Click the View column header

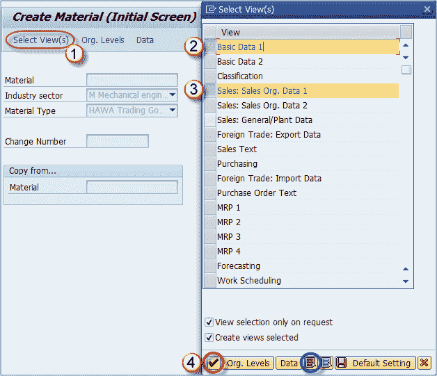tap(308, 32)
